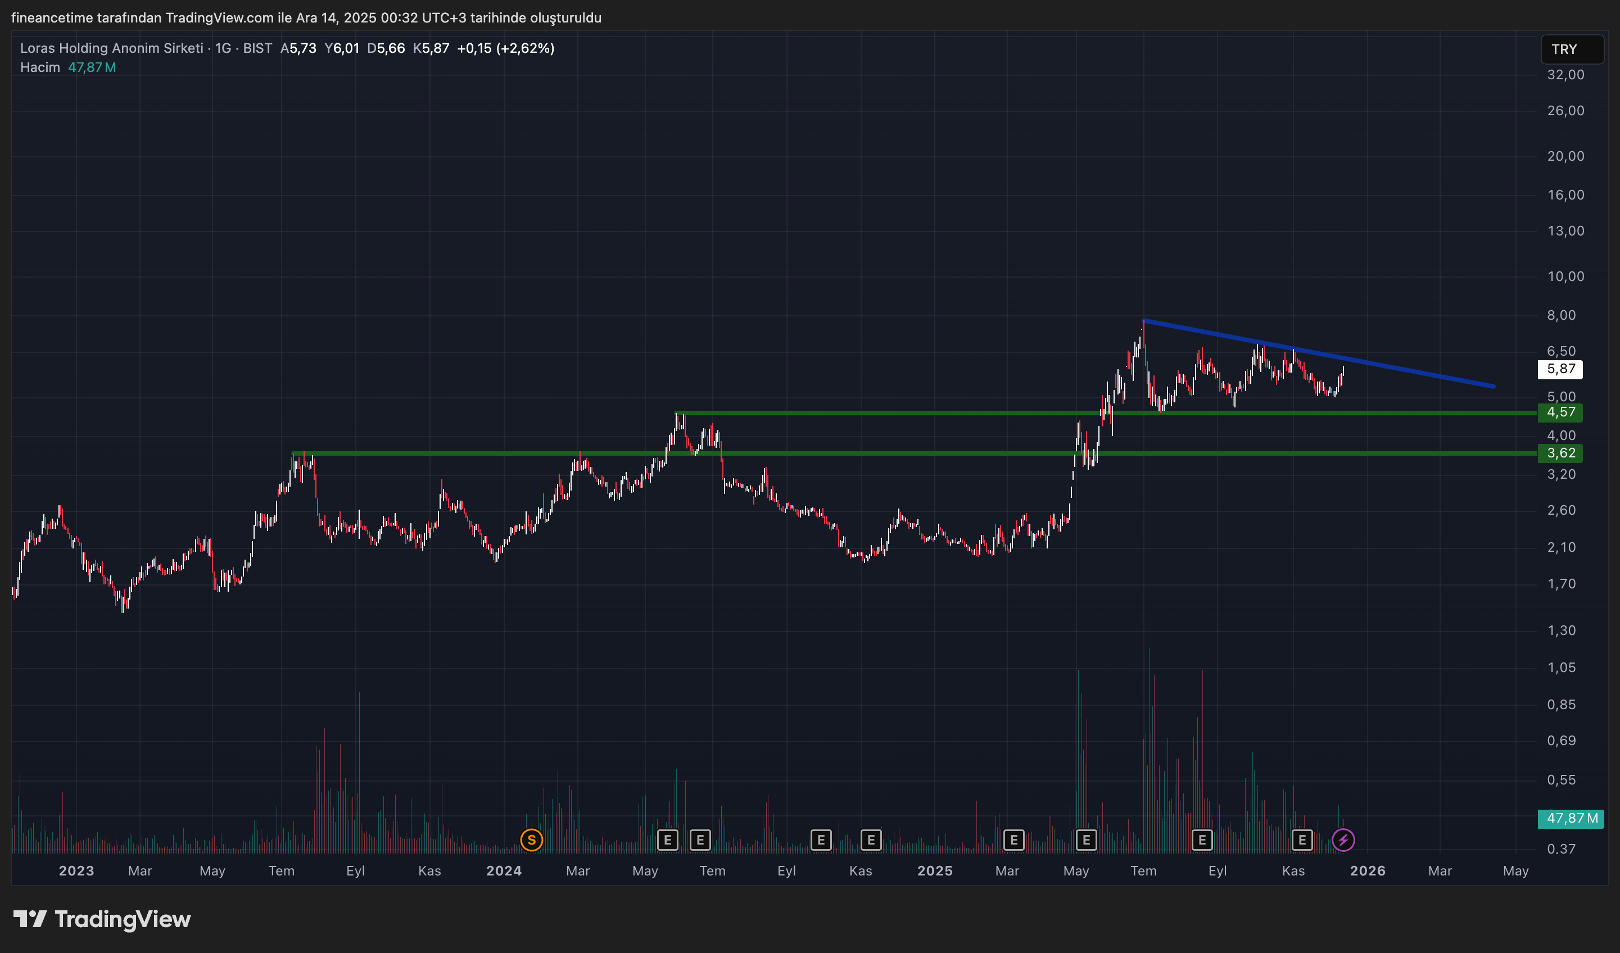Click the 5,87 current price label
Image resolution: width=1620 pixels, height=953 pixels.
point(1560,369)
